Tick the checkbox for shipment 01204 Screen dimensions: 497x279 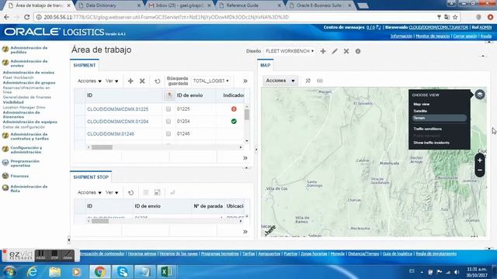click(x=169, y=121)
